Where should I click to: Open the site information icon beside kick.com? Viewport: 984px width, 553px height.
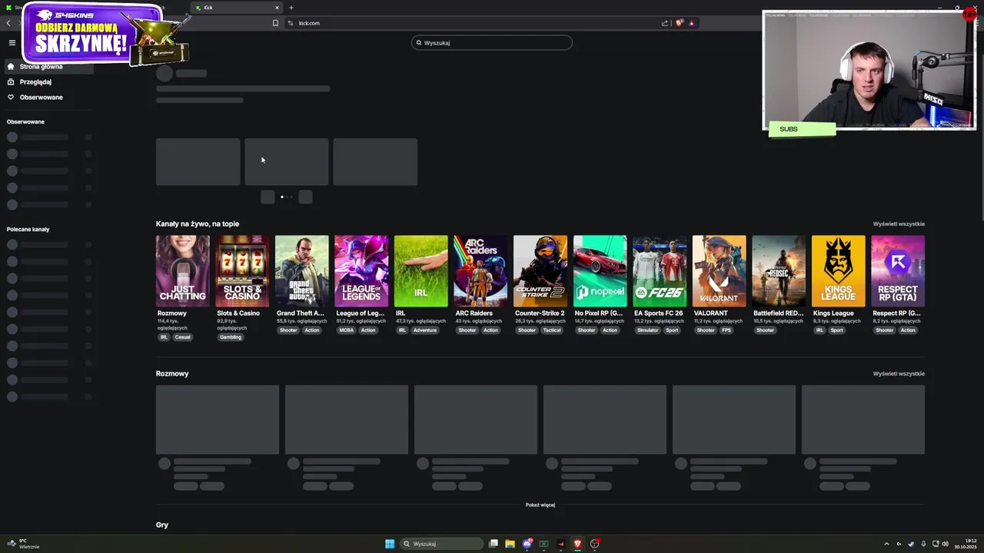click(291, 23)
